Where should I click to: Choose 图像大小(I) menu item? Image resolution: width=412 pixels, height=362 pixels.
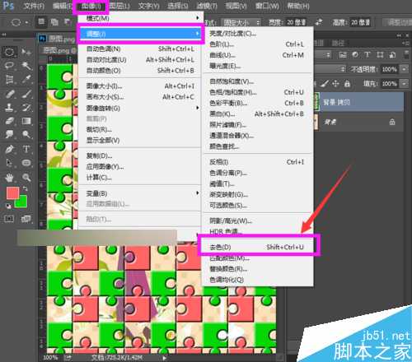(x=141, y=86)
